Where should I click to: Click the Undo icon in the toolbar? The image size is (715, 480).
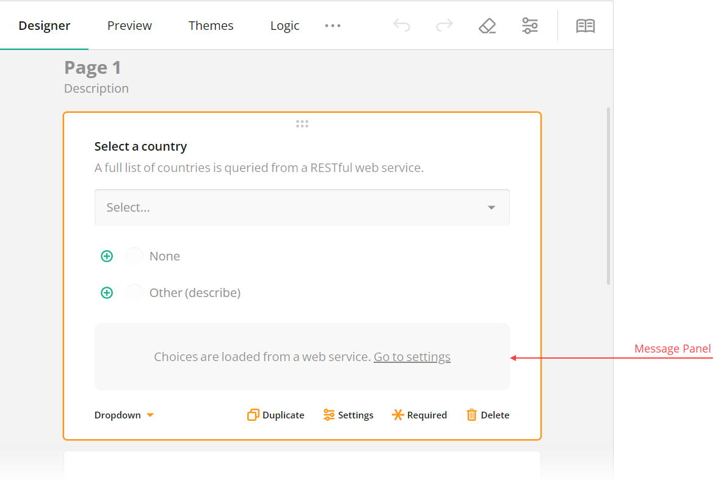402,26
